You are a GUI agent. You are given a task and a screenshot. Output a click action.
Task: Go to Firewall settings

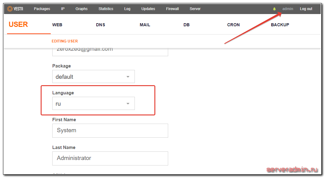172,9
